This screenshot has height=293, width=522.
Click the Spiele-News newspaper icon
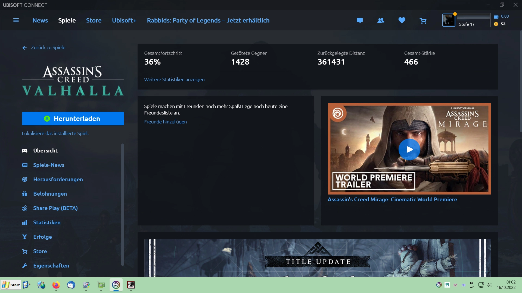[x=25, y=165]
